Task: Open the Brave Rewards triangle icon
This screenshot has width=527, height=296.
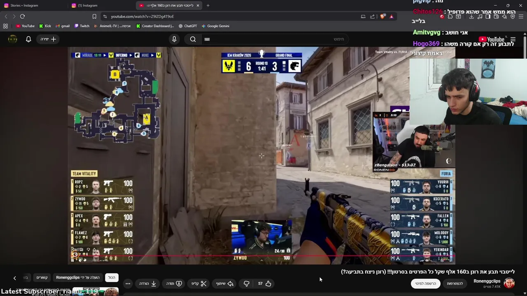Action: (391, 16)
